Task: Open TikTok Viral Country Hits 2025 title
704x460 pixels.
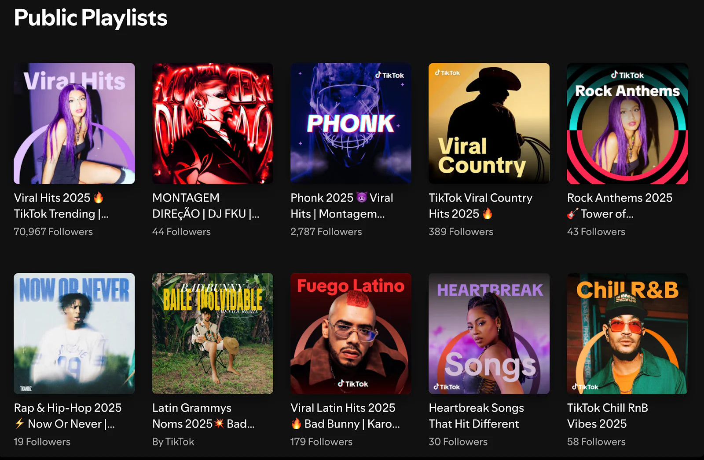Action: (480, 206)
